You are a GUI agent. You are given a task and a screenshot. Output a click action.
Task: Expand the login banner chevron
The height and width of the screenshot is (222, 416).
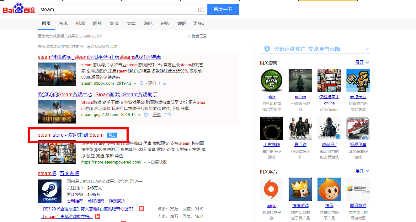click(x=367, y=49)
